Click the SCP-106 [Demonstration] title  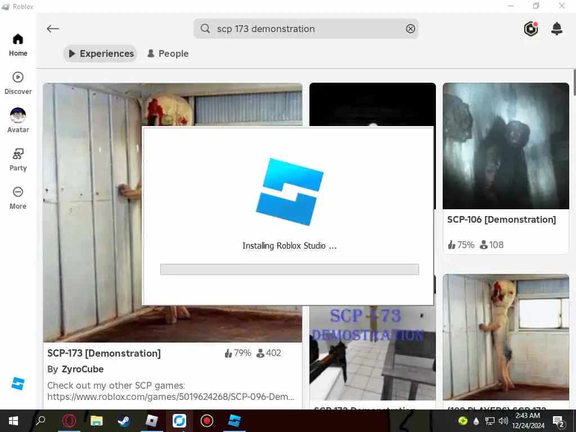[501, 220]
